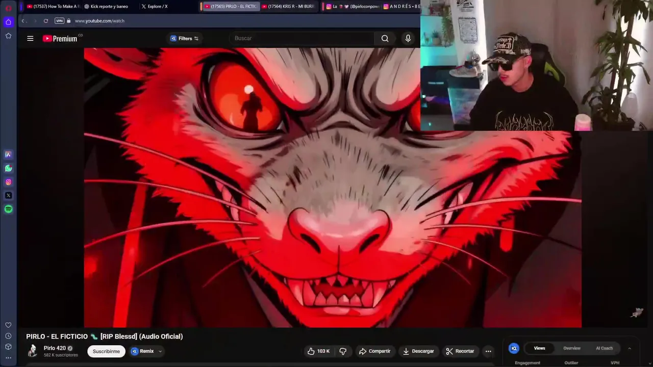
Task: Click Recortar to clip video
Action: click(x=460, y=351)
